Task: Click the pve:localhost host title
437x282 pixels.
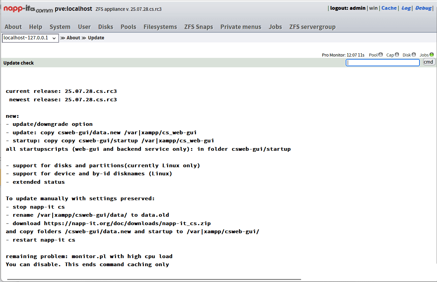Action: pos(73,9)
